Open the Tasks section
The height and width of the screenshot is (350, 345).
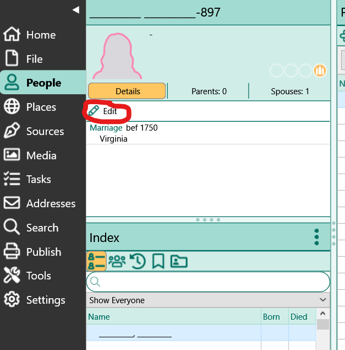(x=28, y=179)
